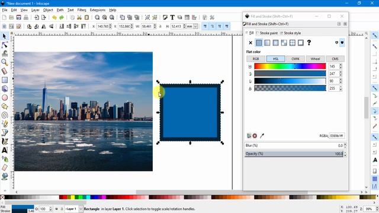Minimize the Fill and Stroke docked panel

pyautogui.click(x=339, y=24)
